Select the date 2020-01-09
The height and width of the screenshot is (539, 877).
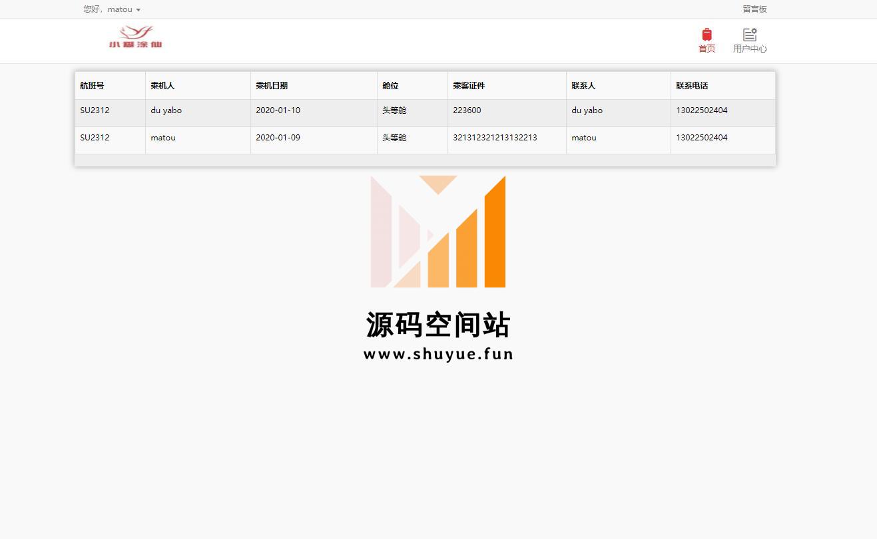(278, 138)
